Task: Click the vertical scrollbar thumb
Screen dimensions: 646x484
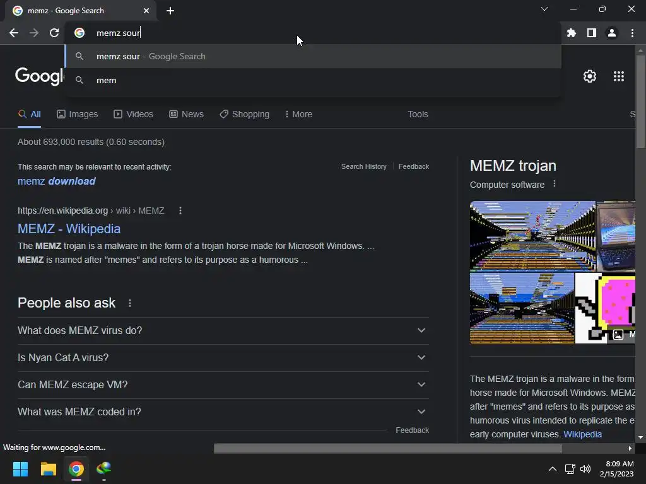Action: pyautogui.click(x=640, y=101)
